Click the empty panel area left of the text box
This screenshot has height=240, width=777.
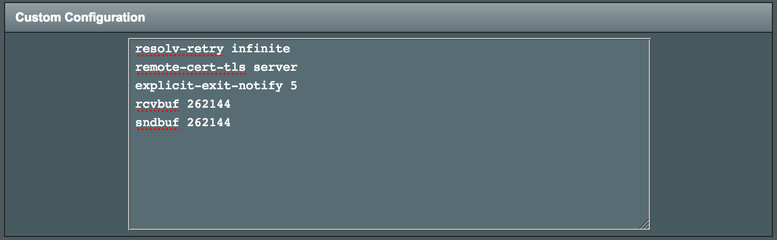(x=67, y=133)
